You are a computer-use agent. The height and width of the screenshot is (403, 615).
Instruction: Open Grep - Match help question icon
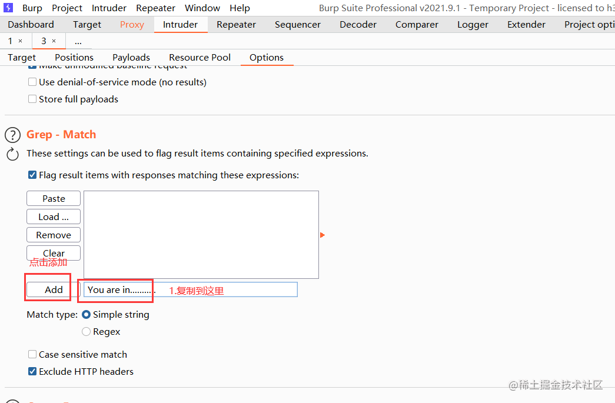click(x=12, y=135)
